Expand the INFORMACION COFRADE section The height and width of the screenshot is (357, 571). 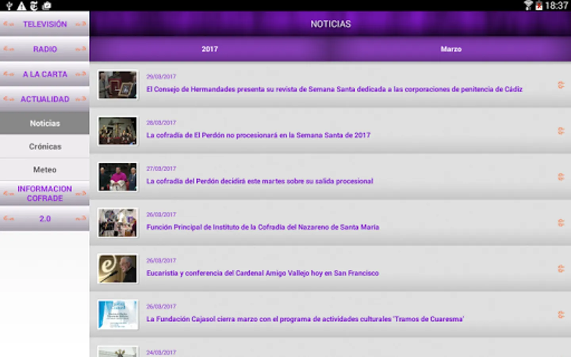(x=44, y=194)
